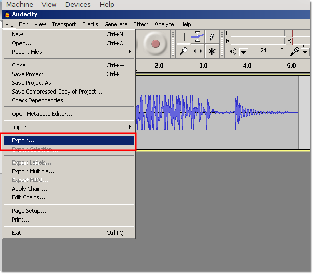Viewport: 313px width, 274px height.
Task: Select the Envelope tool
Action: tap(198, 37)
